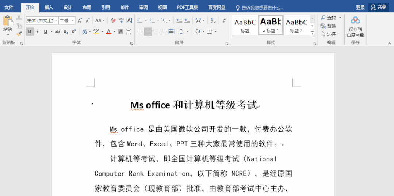Apply the 标题 style
This screenshot has width=394, height=196.
click(245, 25)
